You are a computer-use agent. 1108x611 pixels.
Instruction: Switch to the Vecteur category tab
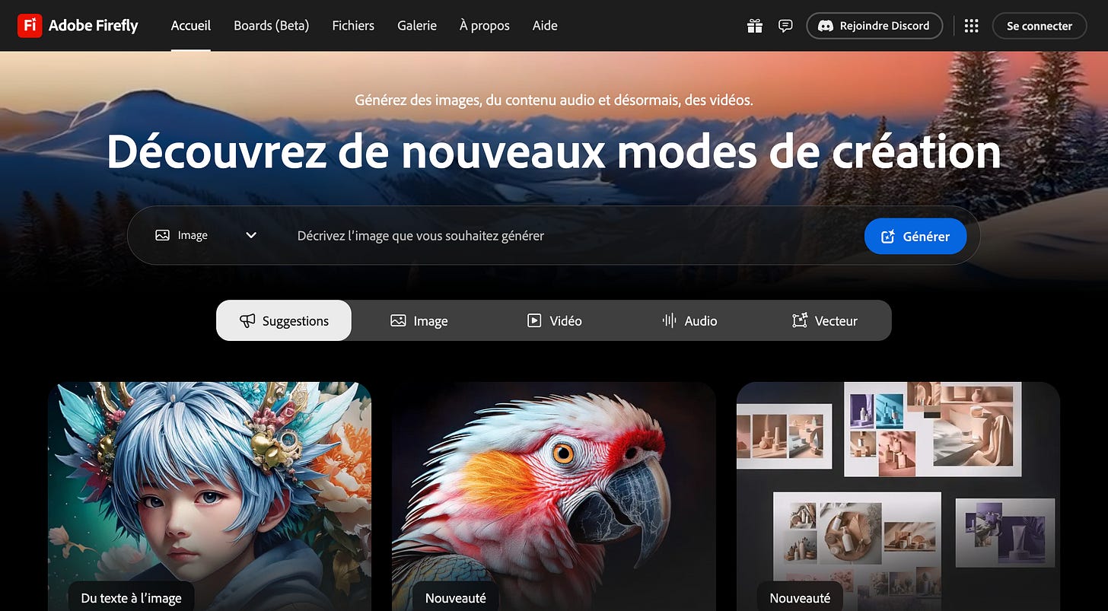825,320
